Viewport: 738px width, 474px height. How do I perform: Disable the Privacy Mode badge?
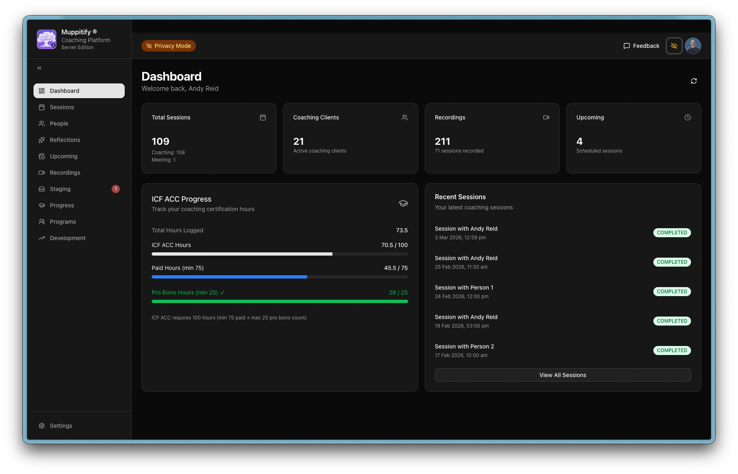click(x=168, y=46)
